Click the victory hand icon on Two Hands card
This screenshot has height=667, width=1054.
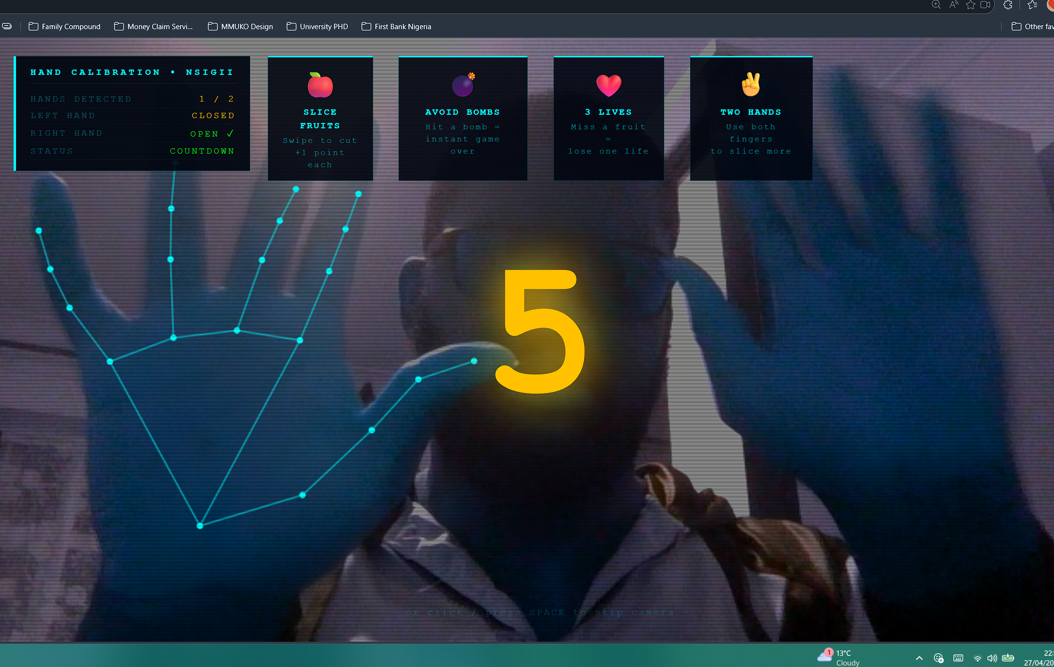click(751, 85)
